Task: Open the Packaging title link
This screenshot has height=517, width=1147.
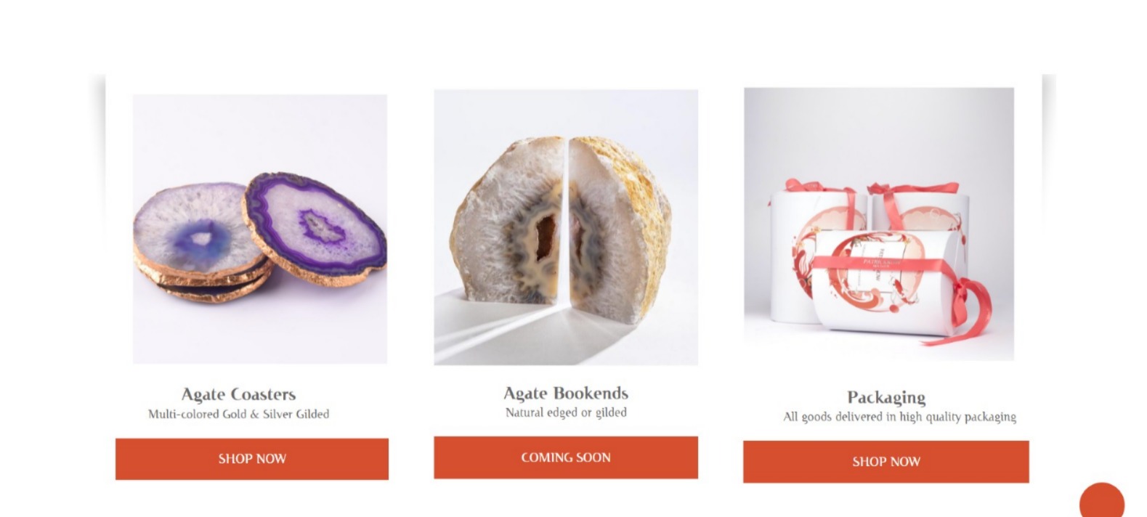Action: (886, 397)
